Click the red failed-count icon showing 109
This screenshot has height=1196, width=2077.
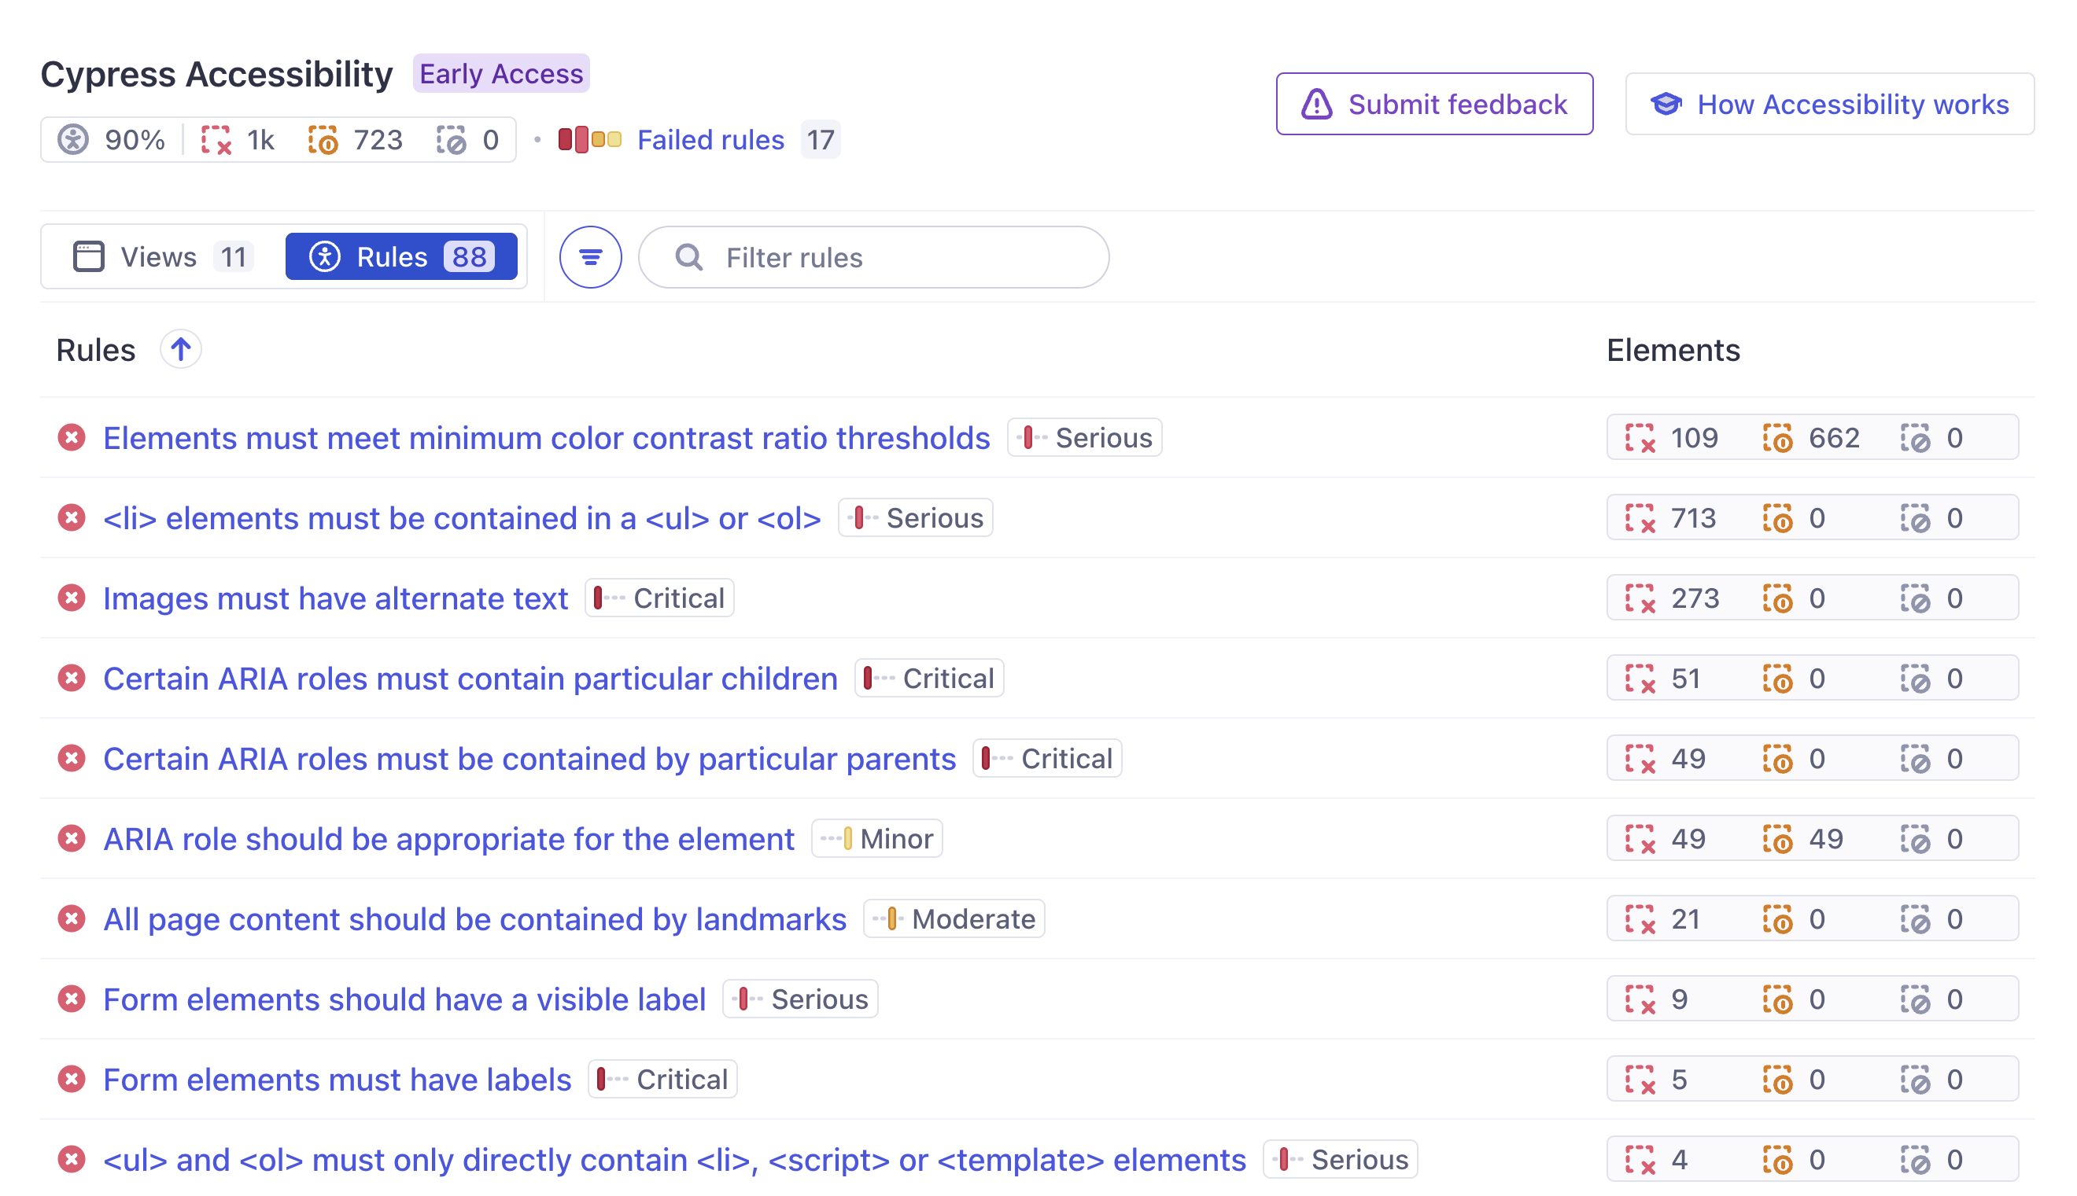pos(1640,438)
